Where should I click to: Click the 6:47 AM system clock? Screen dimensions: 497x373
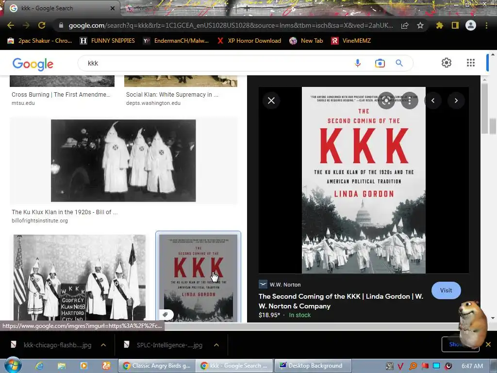(x=472, y=366)
